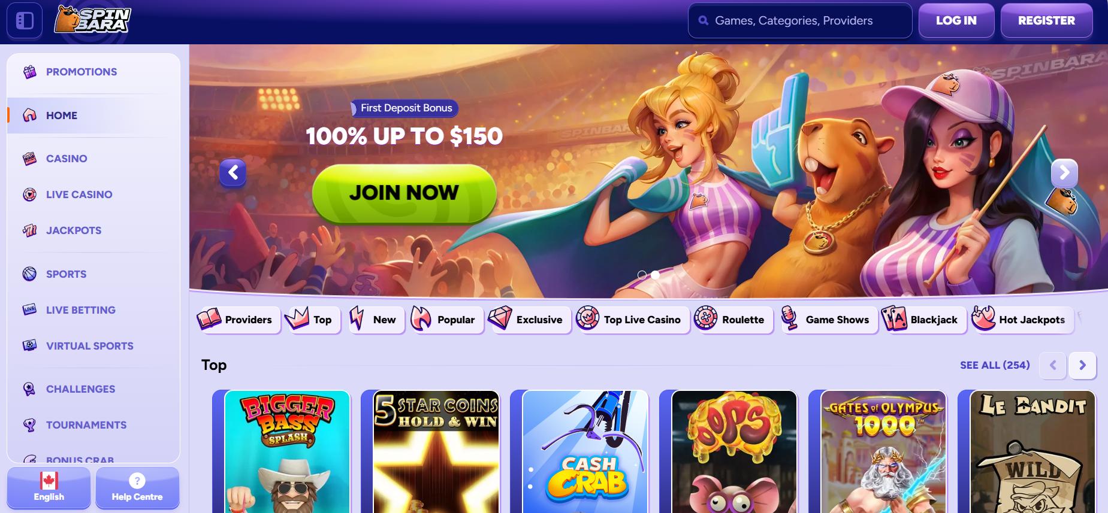Show previous banner slide arrow
The height and width of the screenshot is (513, 1108).
pyautogui.click(x=233, y=173)
